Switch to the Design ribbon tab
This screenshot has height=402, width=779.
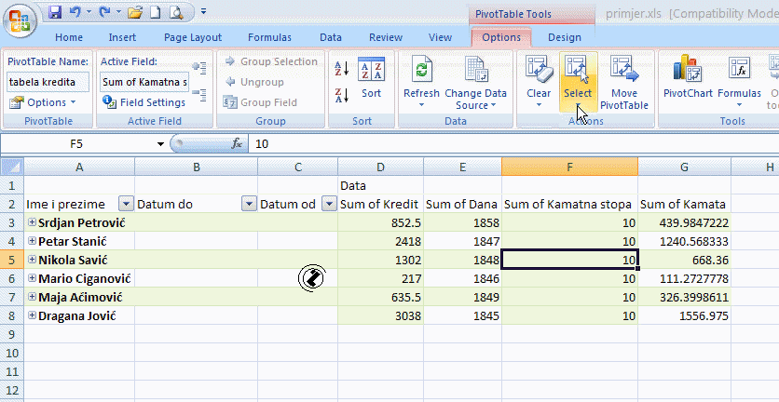tap(564, 37)
